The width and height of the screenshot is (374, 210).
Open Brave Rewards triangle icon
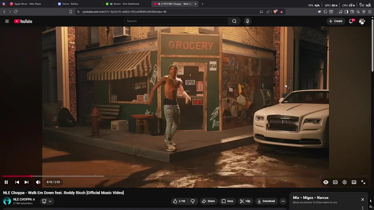(x=281, y=12)
